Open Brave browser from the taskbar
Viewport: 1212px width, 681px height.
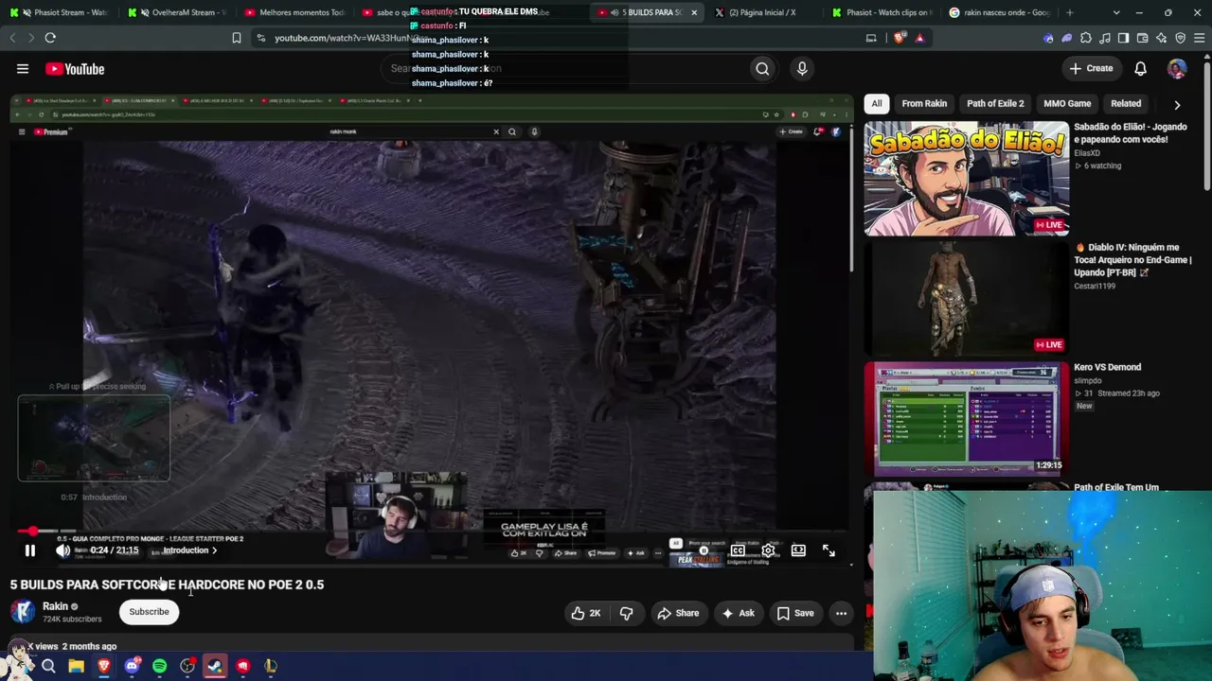104,666
